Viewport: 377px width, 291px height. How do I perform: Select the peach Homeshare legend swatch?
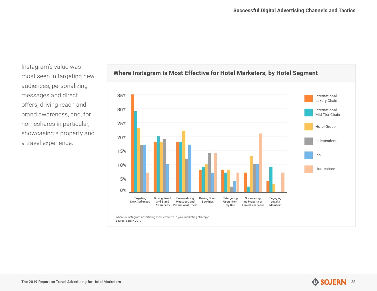308,169
